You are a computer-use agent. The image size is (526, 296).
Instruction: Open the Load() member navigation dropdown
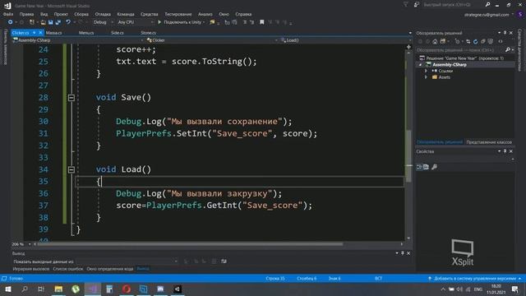pyautogui.click(x=346, y=40)
